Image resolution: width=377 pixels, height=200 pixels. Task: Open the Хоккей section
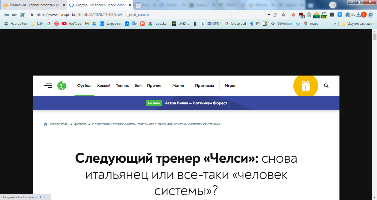[x=104, y=85]
